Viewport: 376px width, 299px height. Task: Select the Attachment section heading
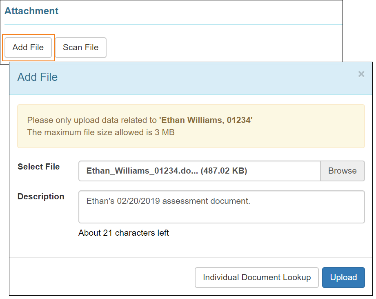(x=31, y=11)
